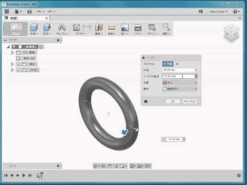Click the Save disk icon
The image size is (247, 185).
click(29, 11)
